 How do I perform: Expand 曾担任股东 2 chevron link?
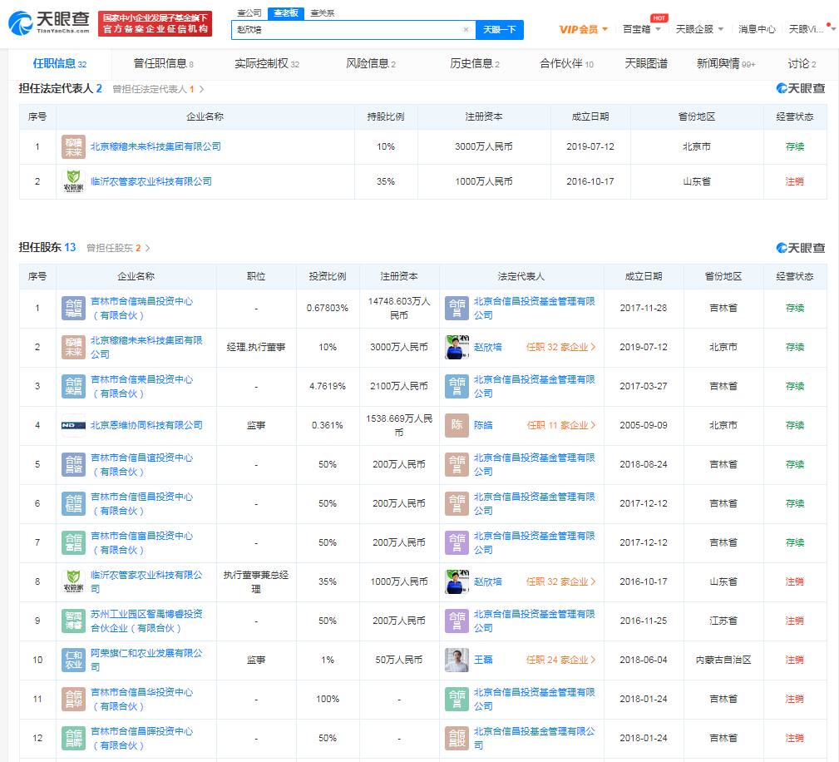click(118, 249)
